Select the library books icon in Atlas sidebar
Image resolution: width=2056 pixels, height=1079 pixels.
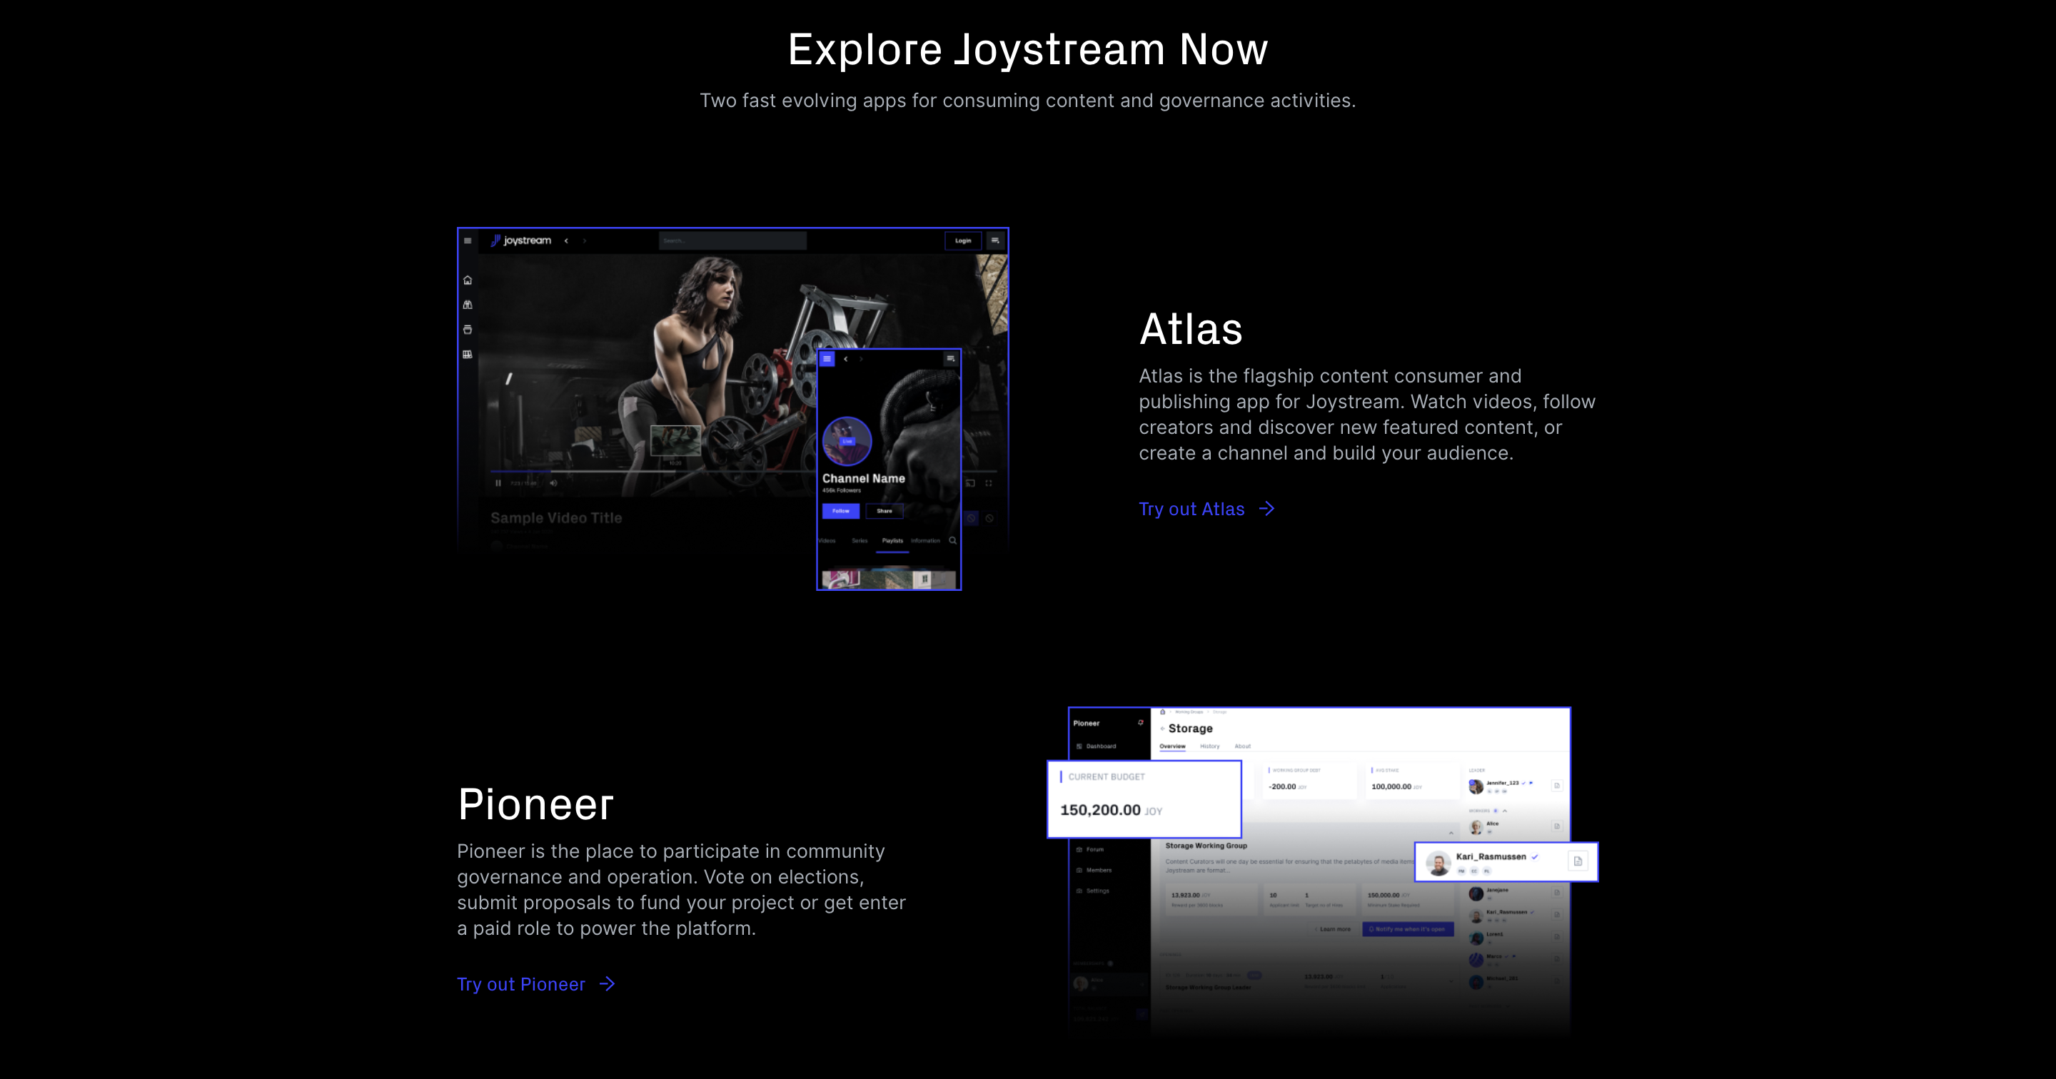[x=468, y=355]
